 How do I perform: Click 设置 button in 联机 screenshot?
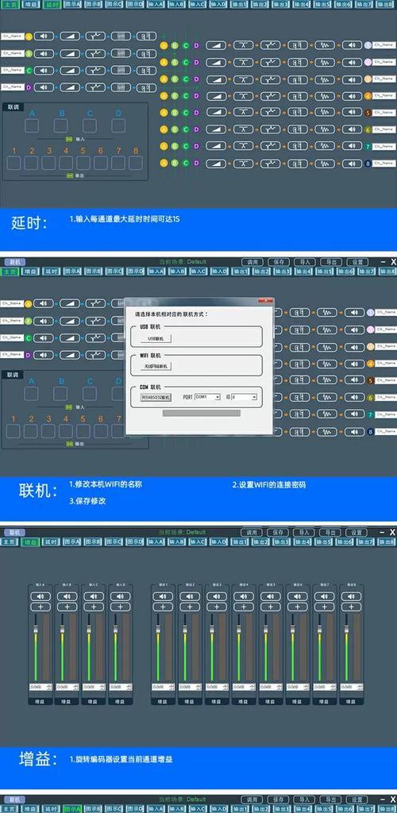click(x=357, y=262)
